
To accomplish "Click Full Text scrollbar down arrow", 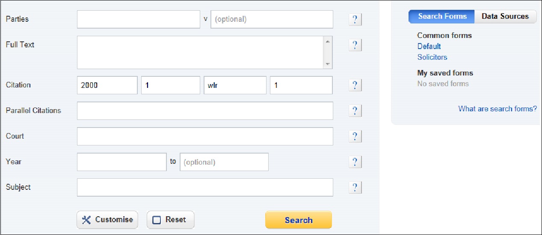I will [328, 64].
